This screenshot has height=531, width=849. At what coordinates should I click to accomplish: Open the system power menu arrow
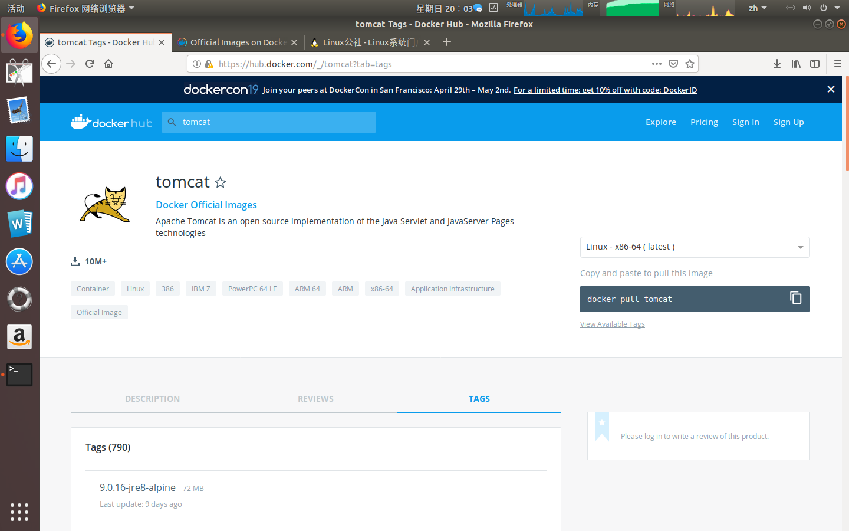point(837,8)
